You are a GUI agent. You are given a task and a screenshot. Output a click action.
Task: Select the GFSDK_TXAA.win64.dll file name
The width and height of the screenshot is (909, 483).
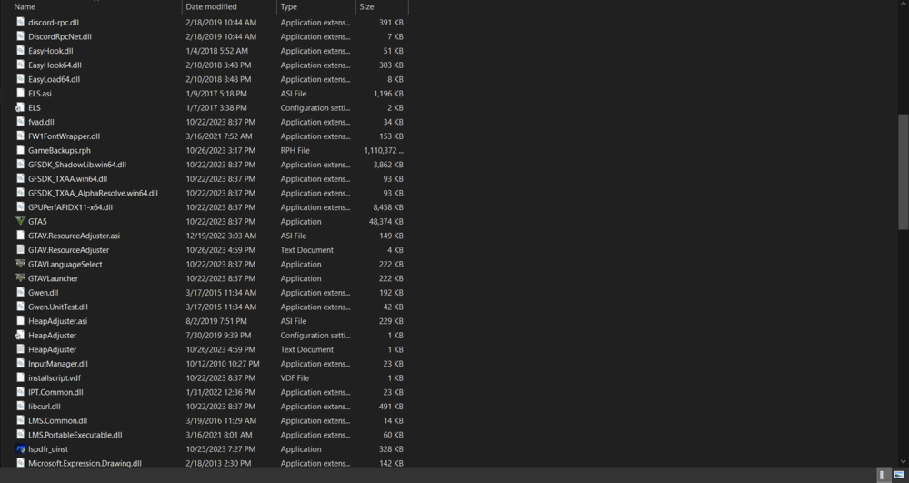tap(68, 178)
